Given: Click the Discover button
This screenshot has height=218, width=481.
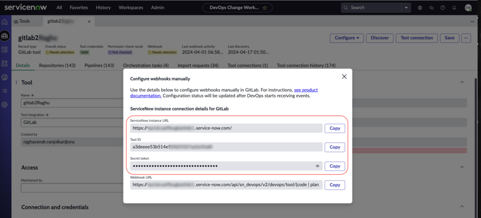Looking at the screenshot, I should coord(380,38).
